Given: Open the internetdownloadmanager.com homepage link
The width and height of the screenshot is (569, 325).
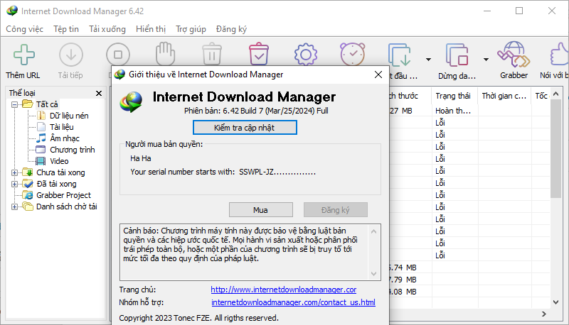Looking at the screenshot, I should coord(283,290).
